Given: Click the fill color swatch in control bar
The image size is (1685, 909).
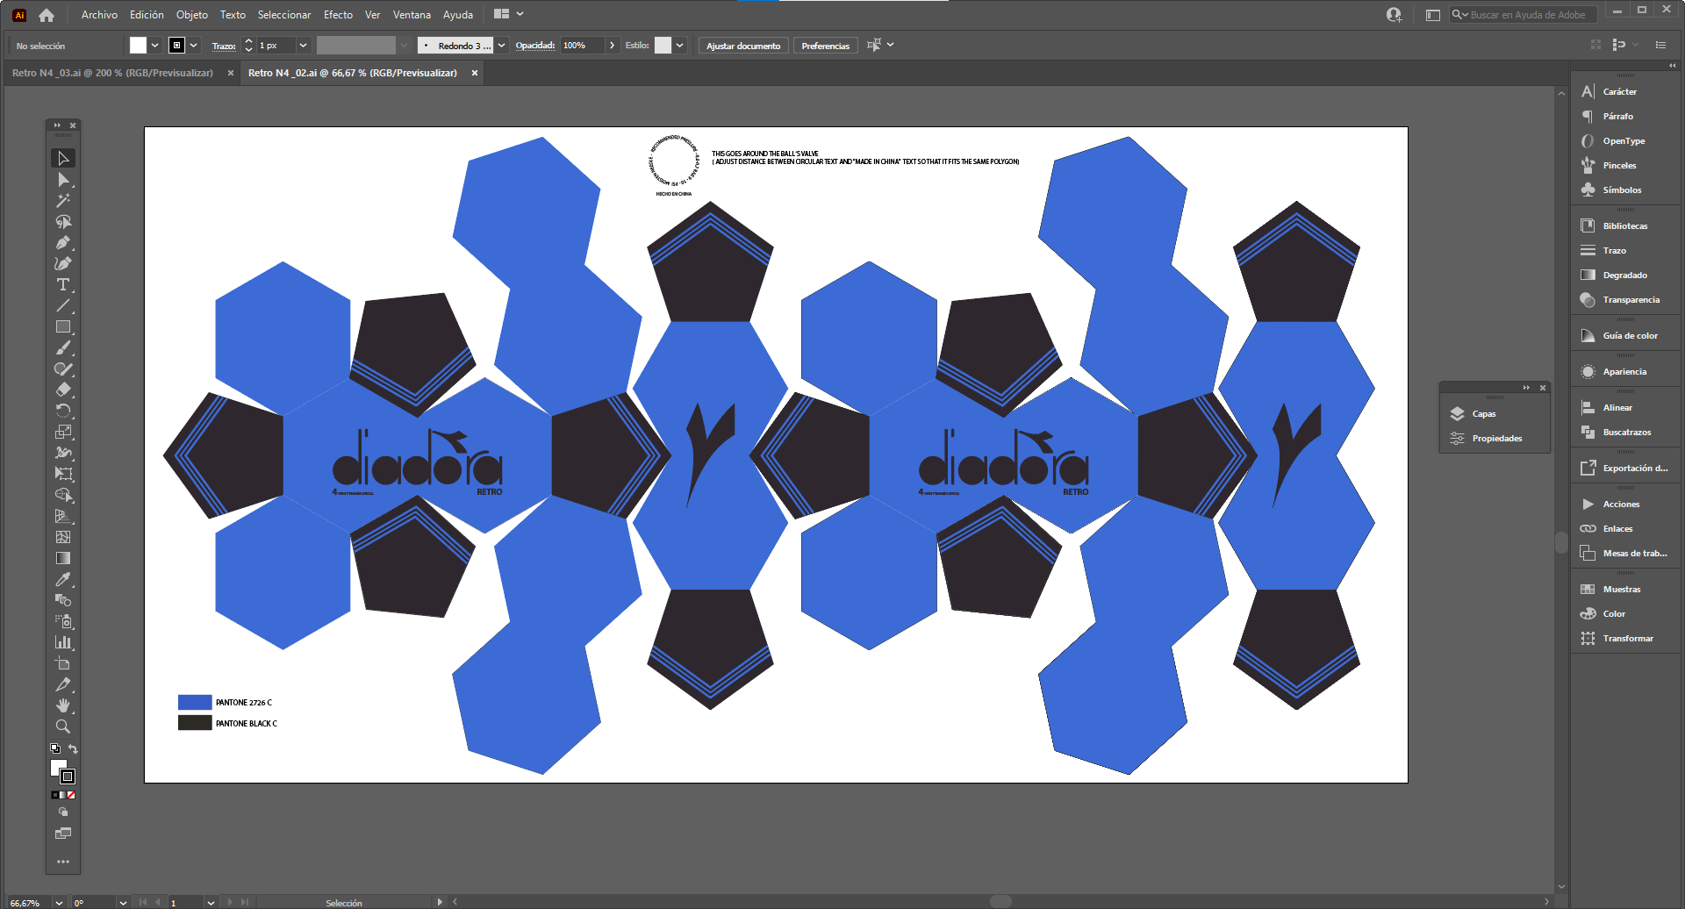Looking at the screenshot, I should click(x=138, y=46).
